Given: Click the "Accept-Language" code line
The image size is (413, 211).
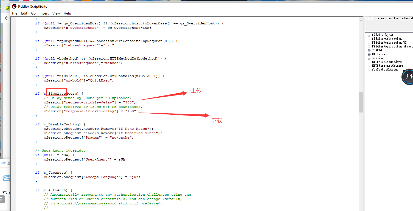Looking at the screenshot, I should coord(92,177).
